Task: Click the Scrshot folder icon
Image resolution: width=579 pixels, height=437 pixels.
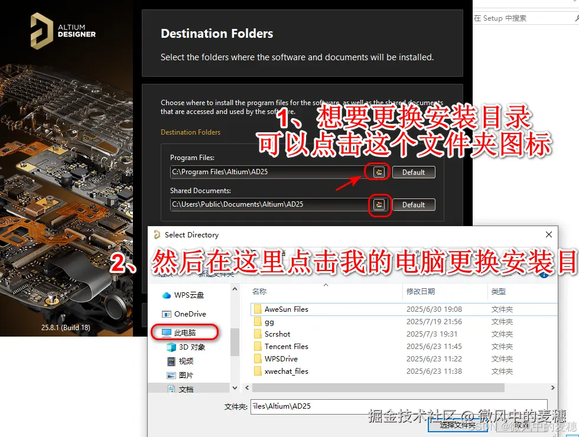Action: pos(258,334)
